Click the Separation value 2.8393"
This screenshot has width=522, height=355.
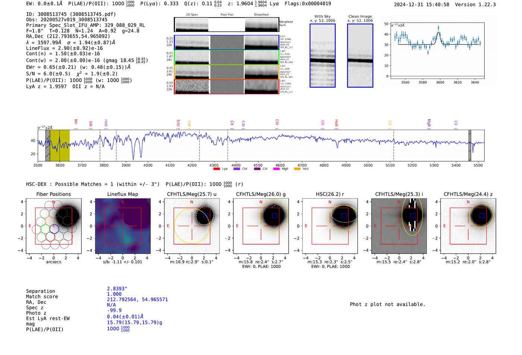pyautogui.click(x=117, y=289)
